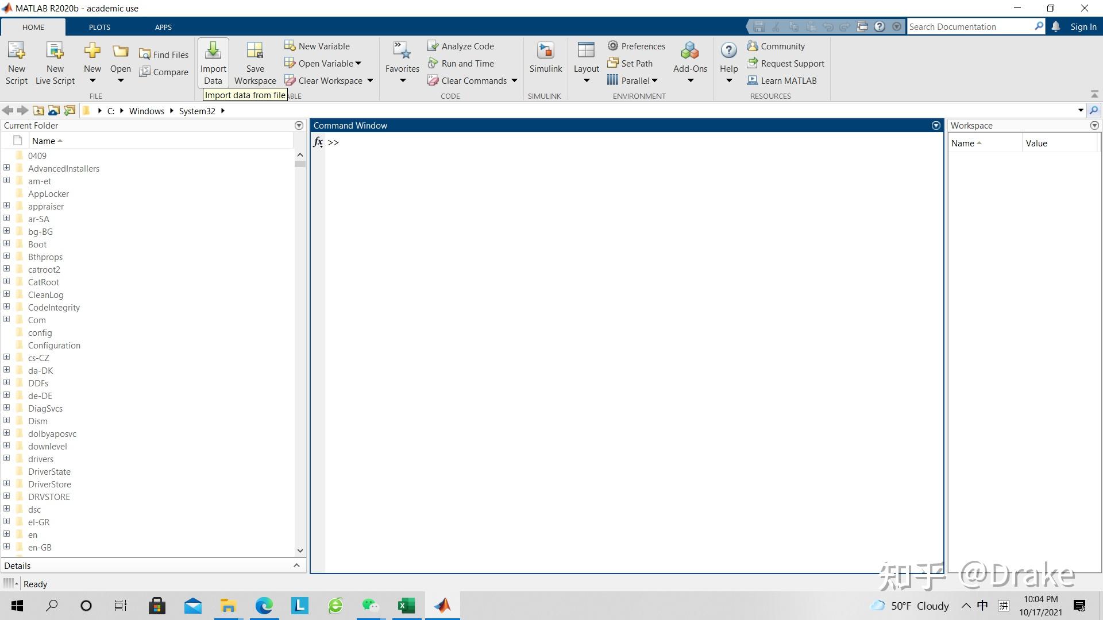This screenshot has height=620, width=1103.
Task: Expand the AdvancedInstallers folder tree node
Action: pos(7,168)
